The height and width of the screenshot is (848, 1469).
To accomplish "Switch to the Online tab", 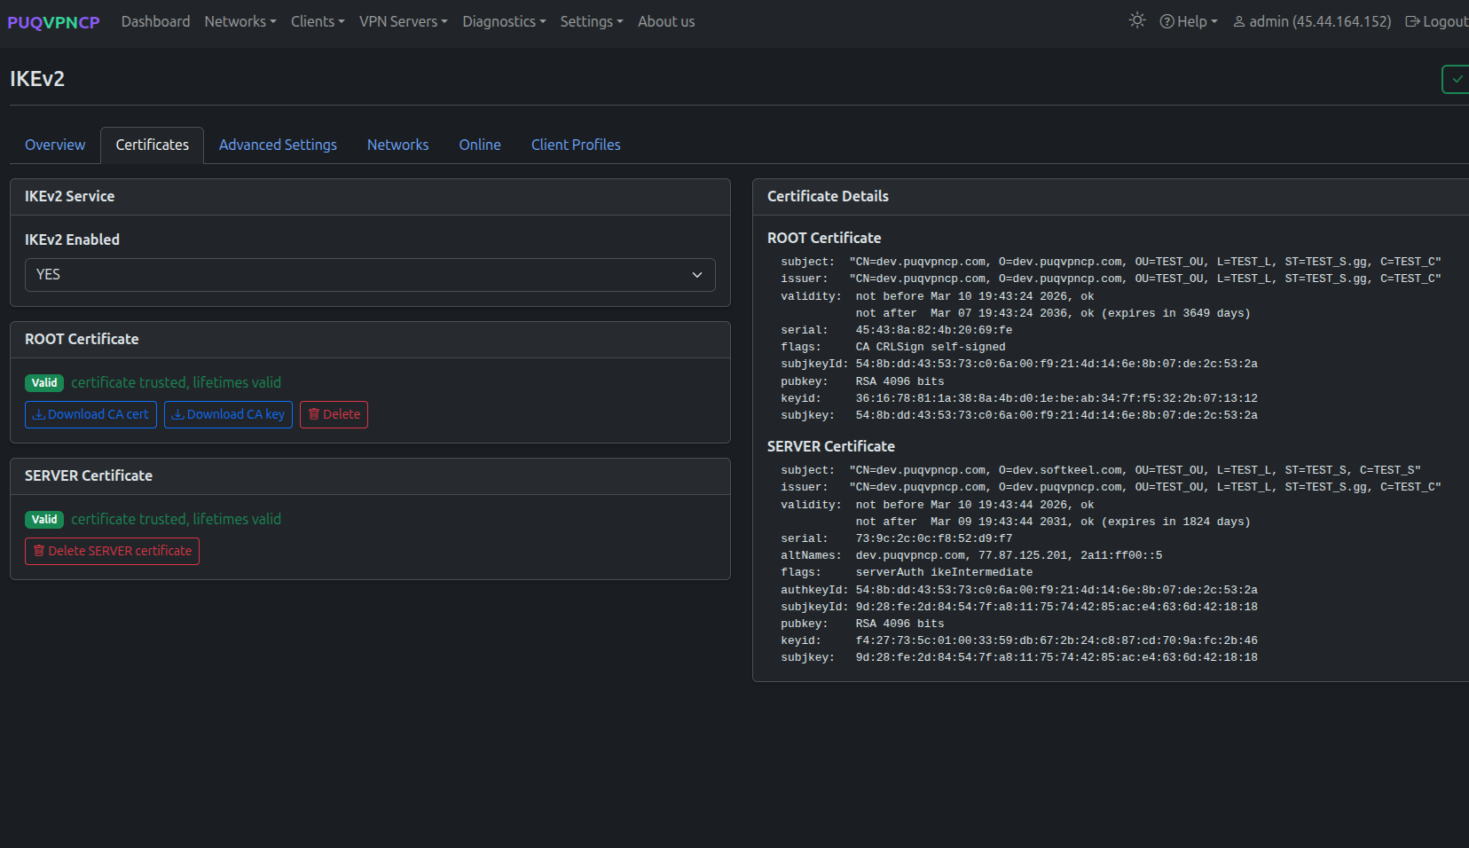I will tap(480, 145).
